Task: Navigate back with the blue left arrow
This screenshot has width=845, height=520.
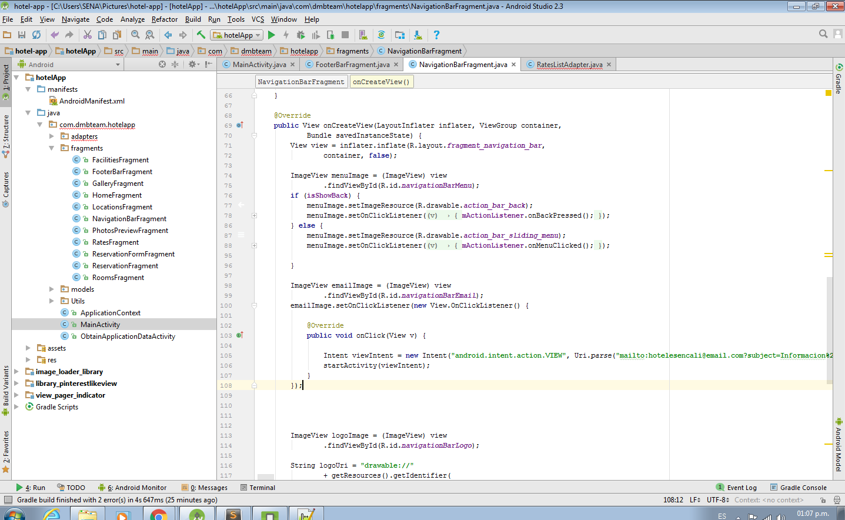Action: click(x=168, y=35)
